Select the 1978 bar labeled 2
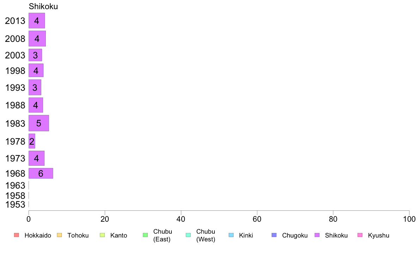Image resolution: width=419 pixels, height=259 pixels. [32, 141]
